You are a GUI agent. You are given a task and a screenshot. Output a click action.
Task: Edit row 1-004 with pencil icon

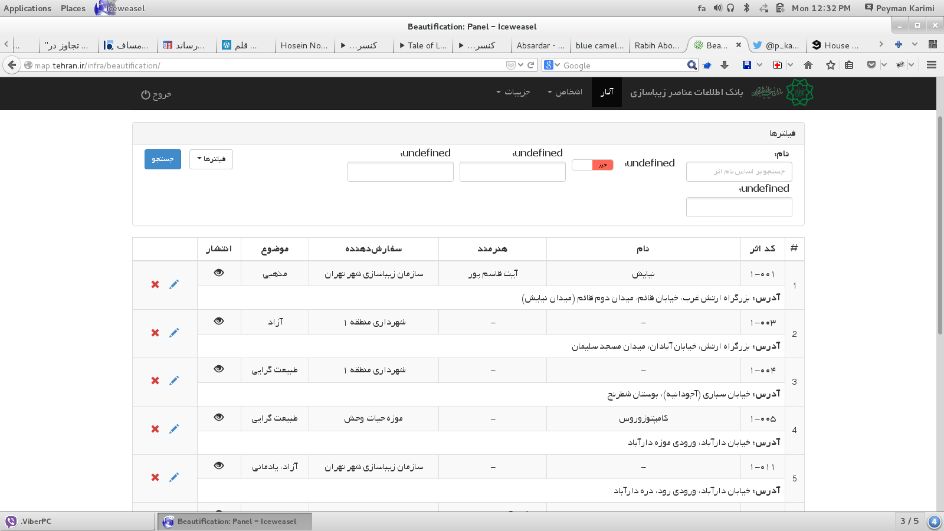click(x=174, y=381)
